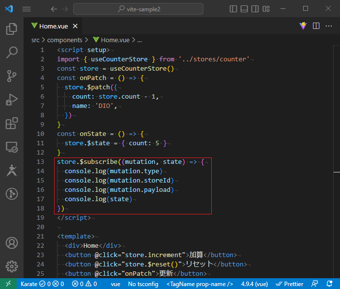Image resolution: width=340 pixels, height=289 pixels.
Task: Click line number 4 in the gutter
Action: tap(42, 78)
